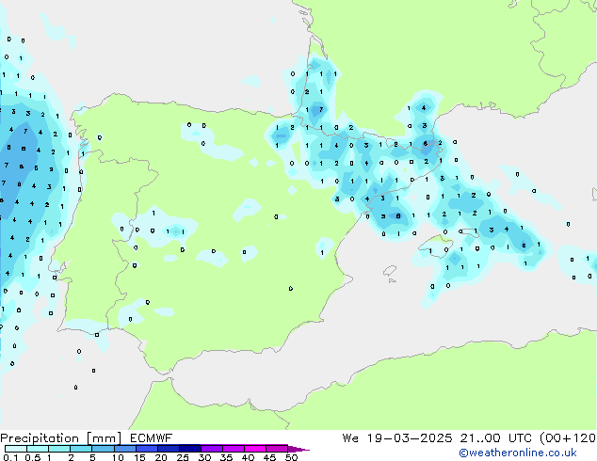Click the 'Precipitation' title word
The height and width of the screenshot is (461, 597).
click(40, 438)
